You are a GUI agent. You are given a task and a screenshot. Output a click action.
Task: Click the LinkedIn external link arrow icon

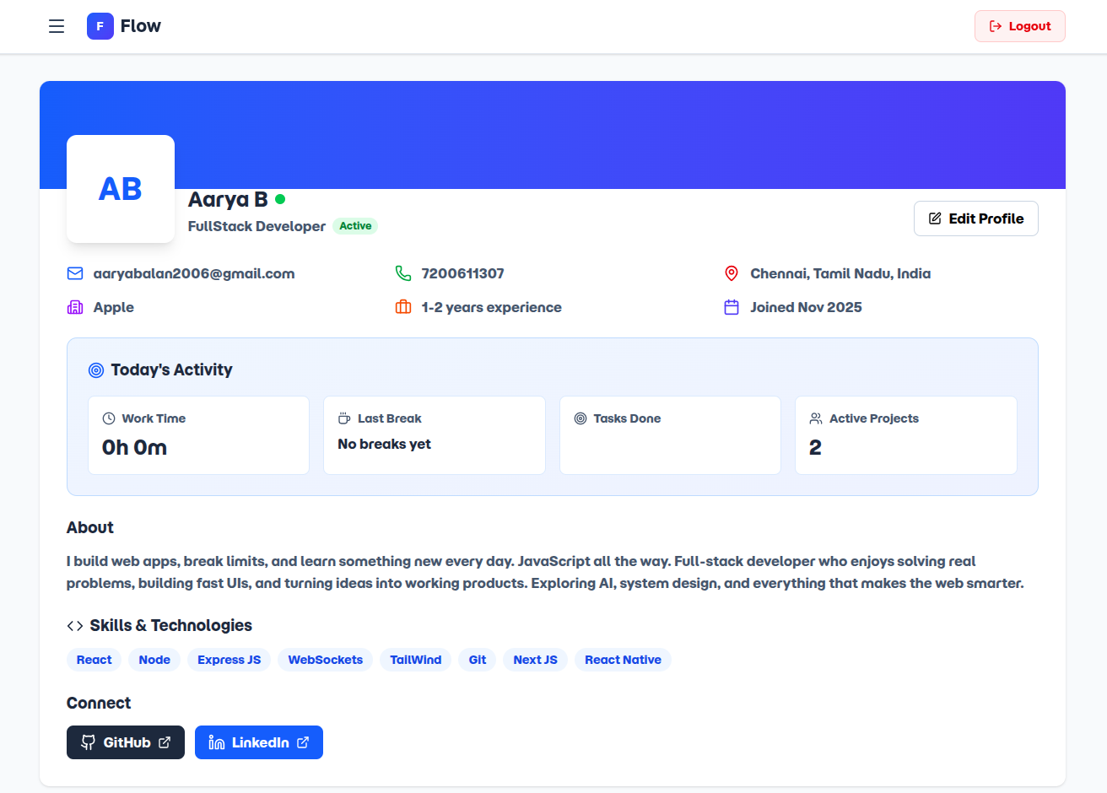(x=303, y=742)
